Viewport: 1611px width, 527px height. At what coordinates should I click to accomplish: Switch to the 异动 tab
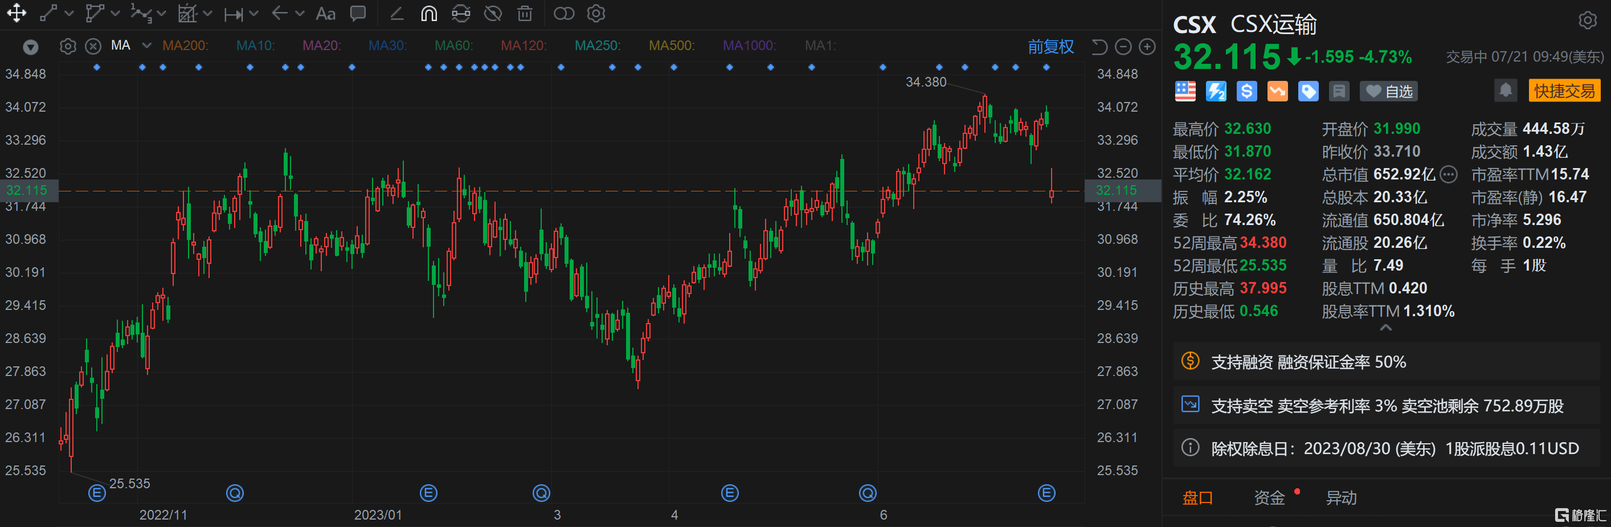(1342, 497)
